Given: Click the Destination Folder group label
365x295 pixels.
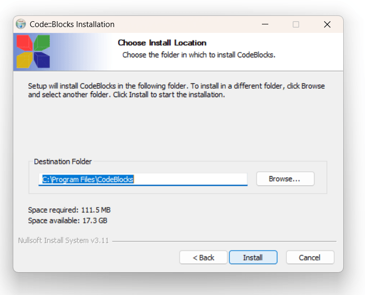Looking at the screenshot, I should point(63,161).
